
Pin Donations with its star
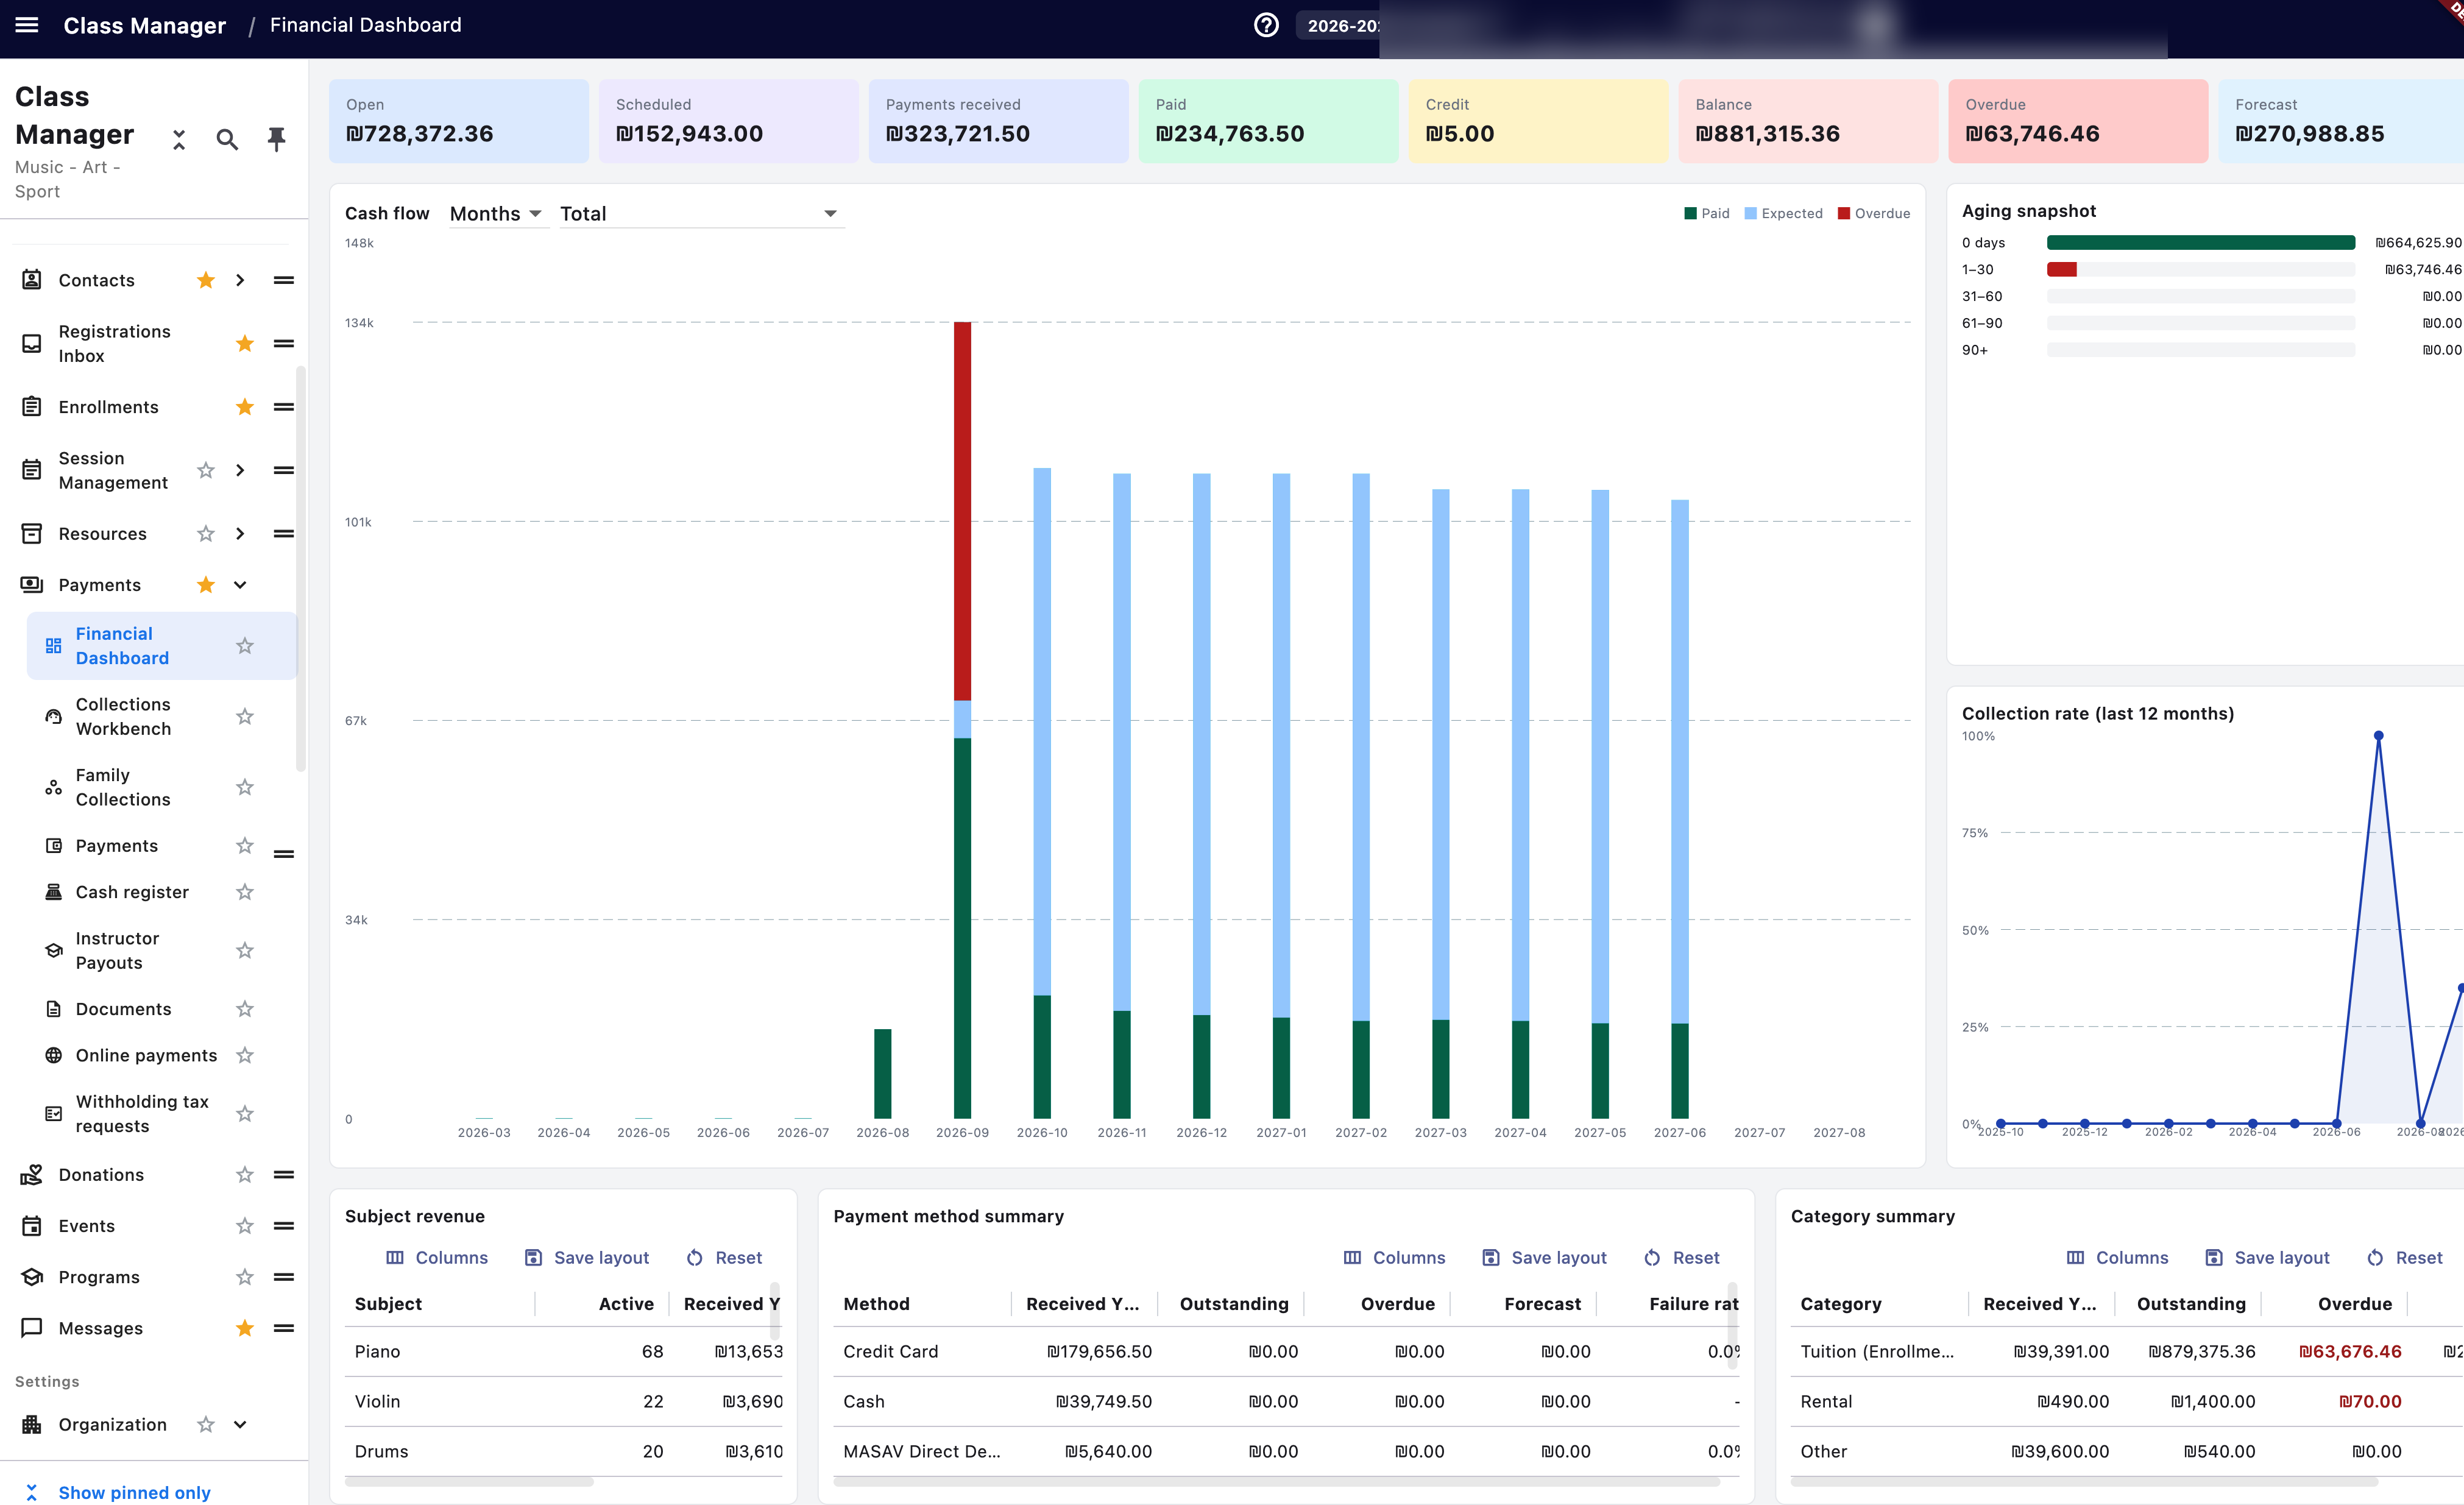click(x=245, y=1175)
